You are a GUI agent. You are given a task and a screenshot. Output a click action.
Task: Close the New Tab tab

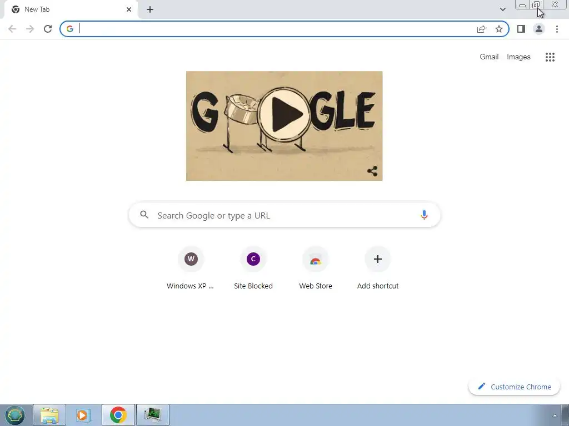click(x=129, y=9)
